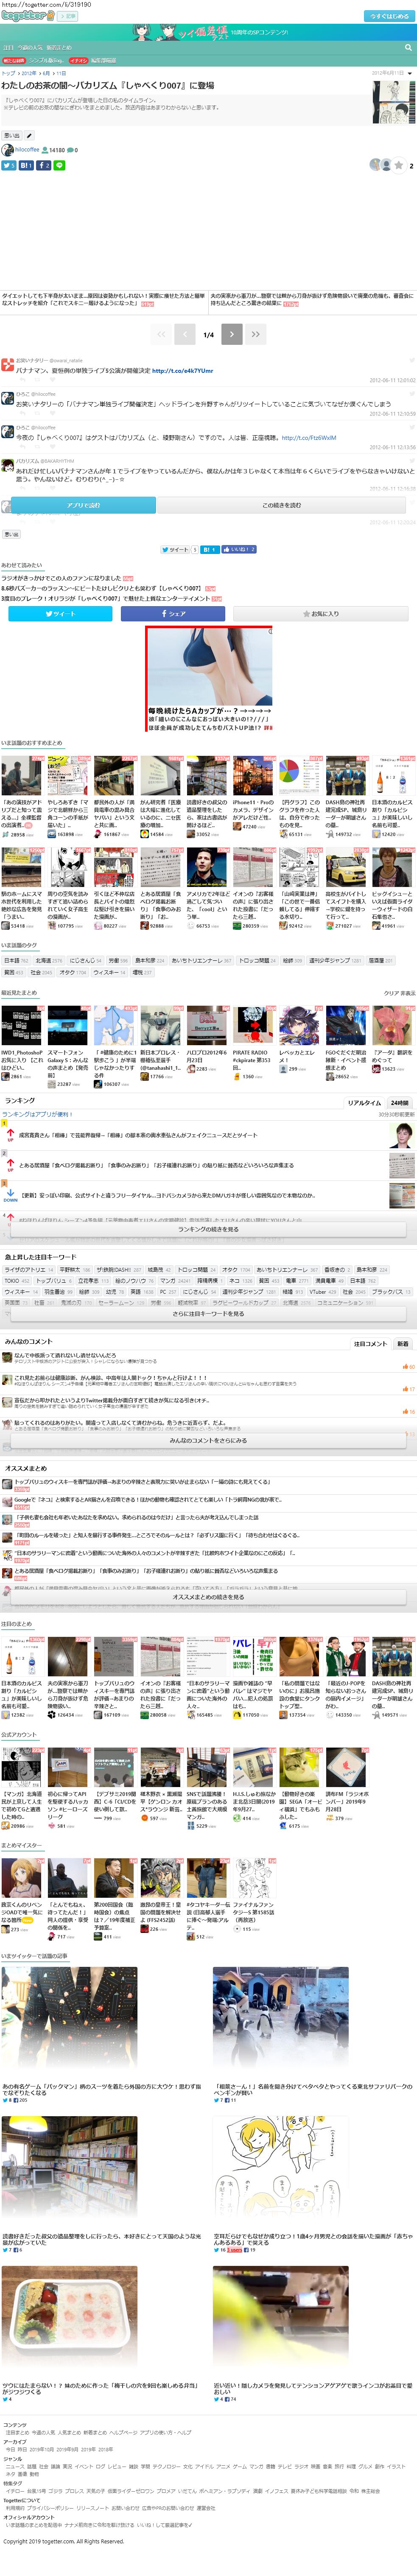Go to next page arrow button

[231, 334]
